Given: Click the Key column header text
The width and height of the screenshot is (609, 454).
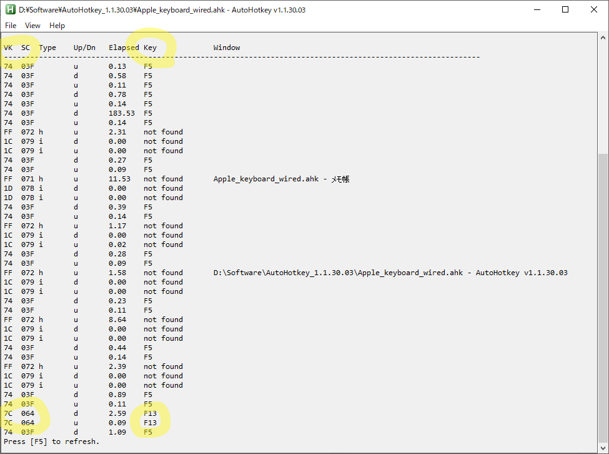Looking at the screenshot, I should pos(150,48).
